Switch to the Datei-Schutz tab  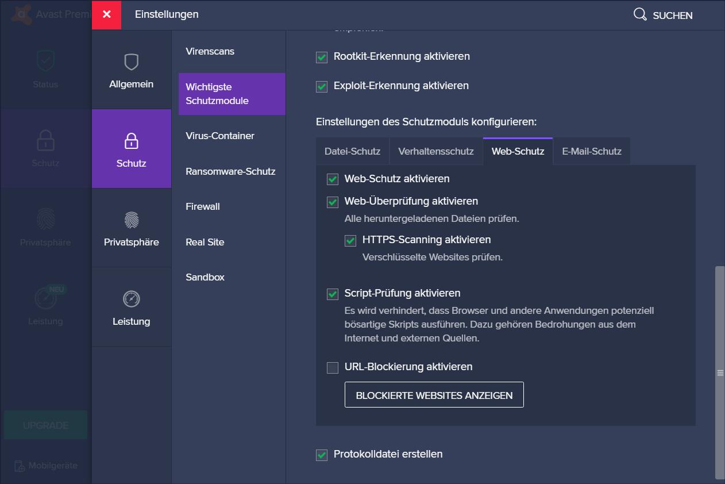(x=352, y=151)
